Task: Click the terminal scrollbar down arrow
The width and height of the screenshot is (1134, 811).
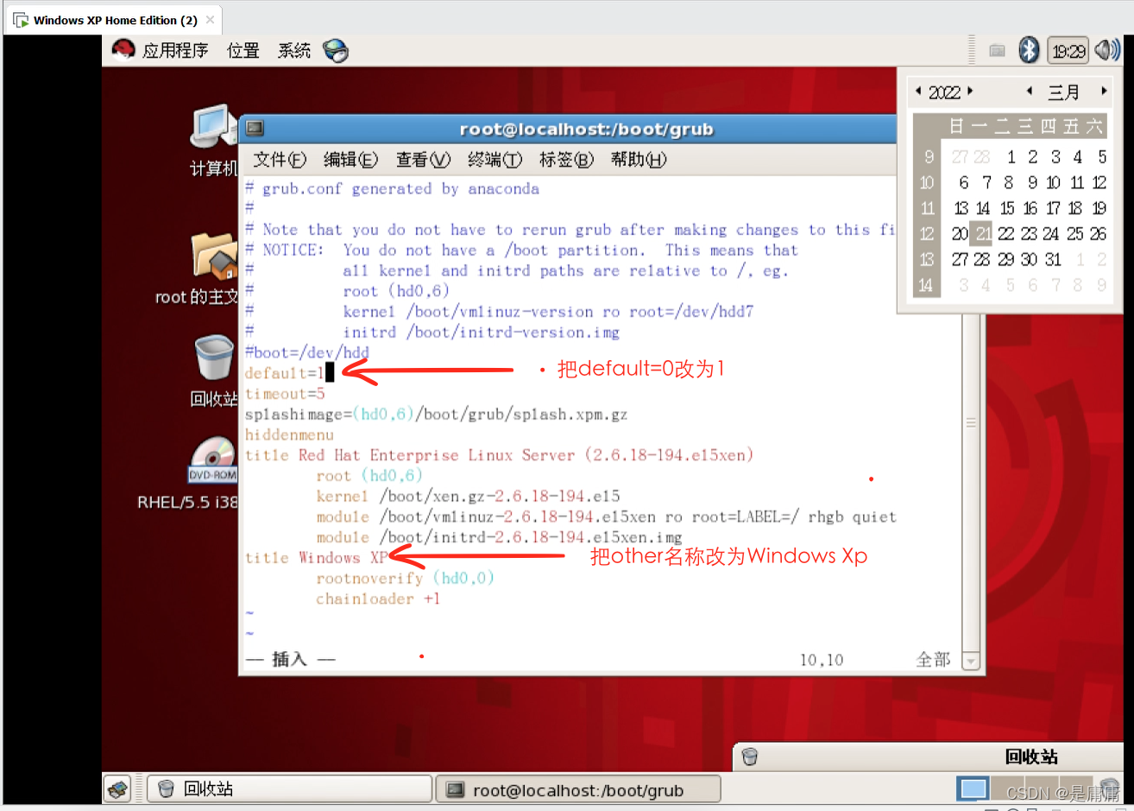Action: 971,662
